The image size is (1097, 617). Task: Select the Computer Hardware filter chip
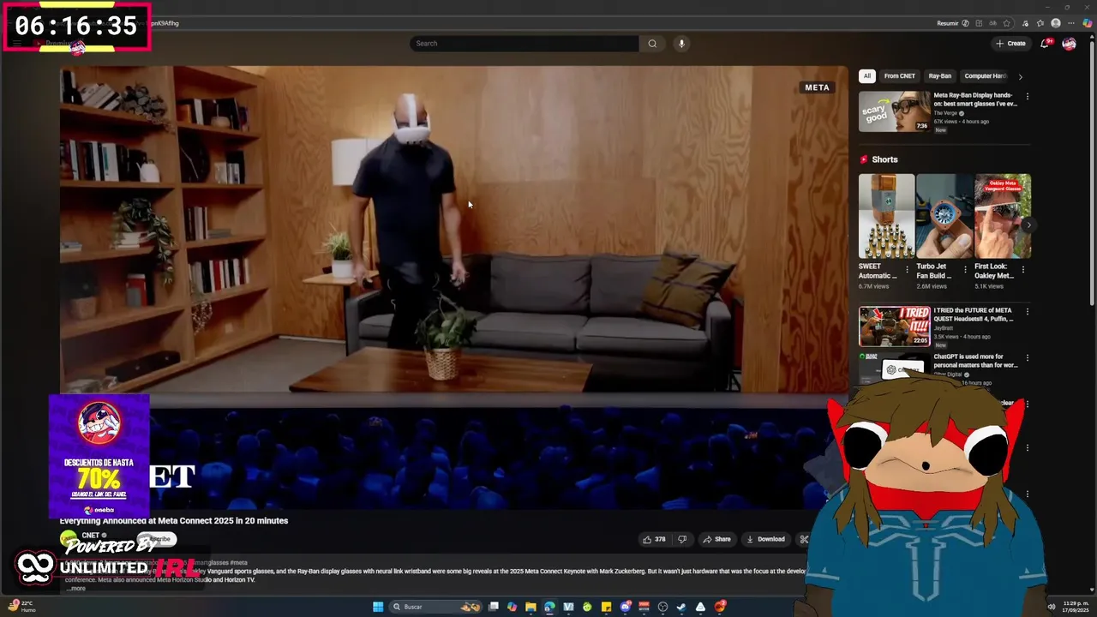tap(984, 76)
